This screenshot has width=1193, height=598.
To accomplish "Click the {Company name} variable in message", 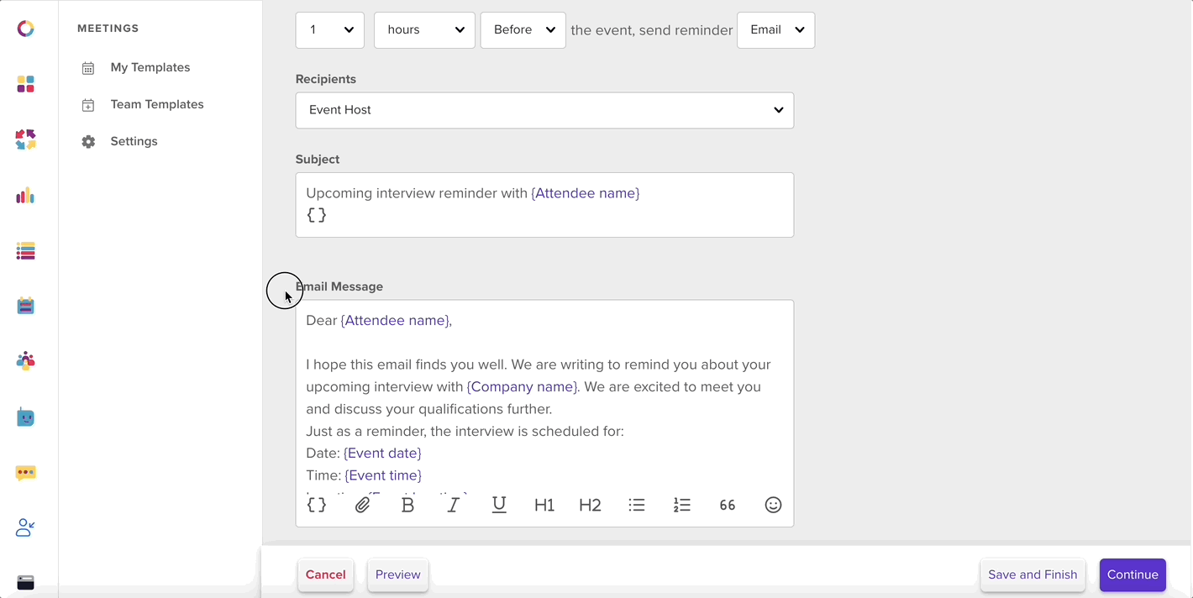I will [x=523, y=387].
